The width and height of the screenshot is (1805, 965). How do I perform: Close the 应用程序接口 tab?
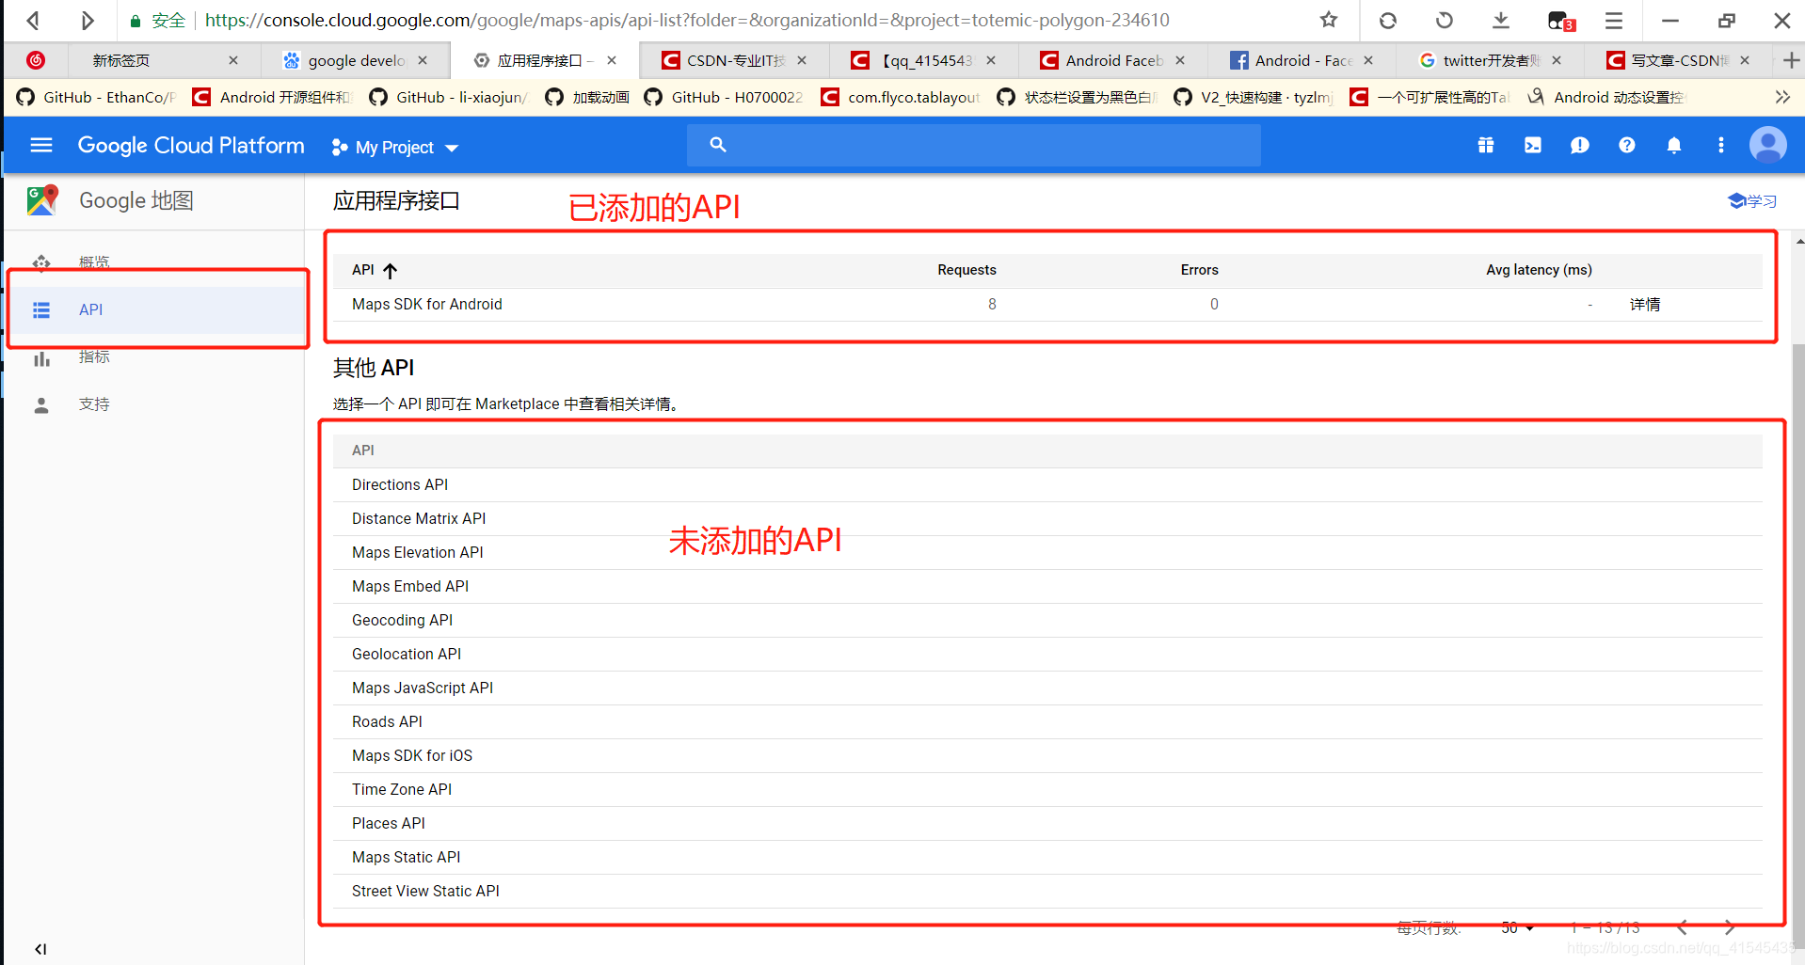click(x=612, y=60)
